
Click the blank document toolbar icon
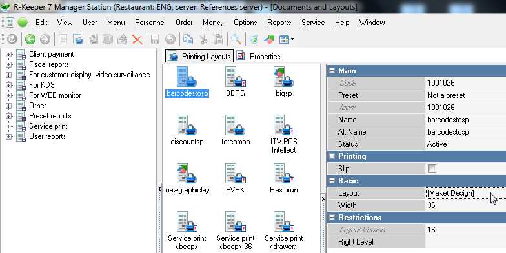coord(63,40)
